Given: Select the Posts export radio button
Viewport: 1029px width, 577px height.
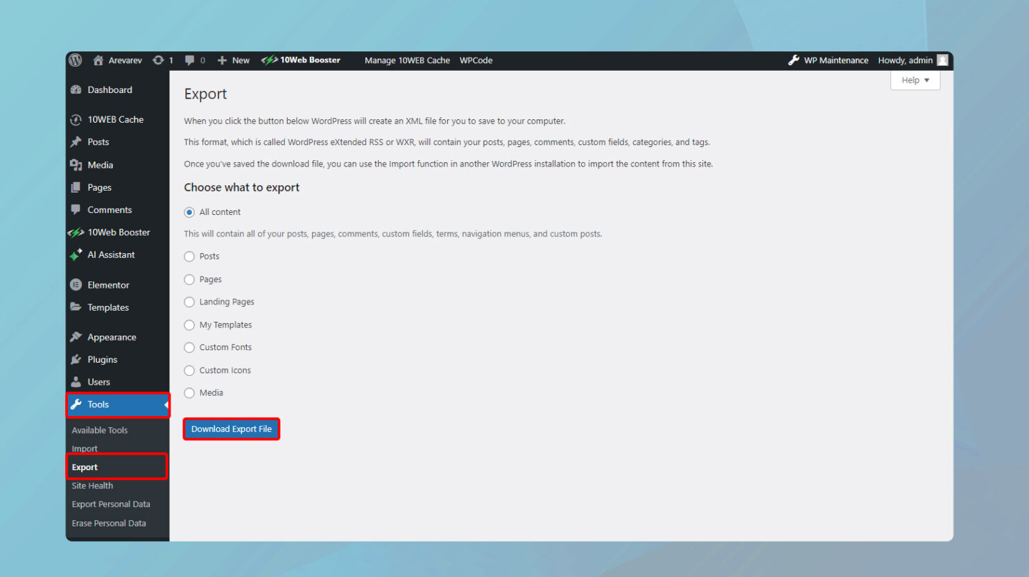Looking at the screenshot, I should [x=189, y=256].
